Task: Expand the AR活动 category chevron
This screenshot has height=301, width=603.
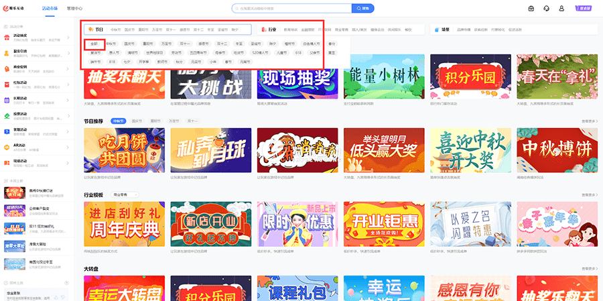Action: coord(68,147)
